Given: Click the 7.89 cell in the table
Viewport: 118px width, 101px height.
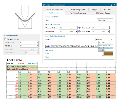Looking at the screenshot, I should click(x=82, y=94).
